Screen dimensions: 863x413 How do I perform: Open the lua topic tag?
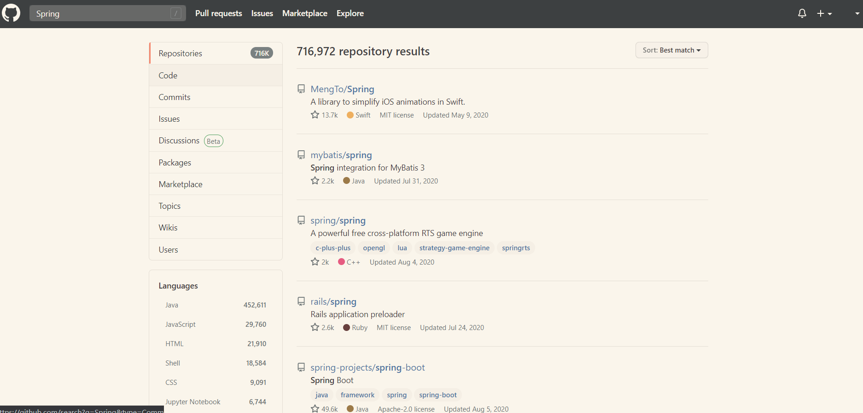[x=402, y=248]
